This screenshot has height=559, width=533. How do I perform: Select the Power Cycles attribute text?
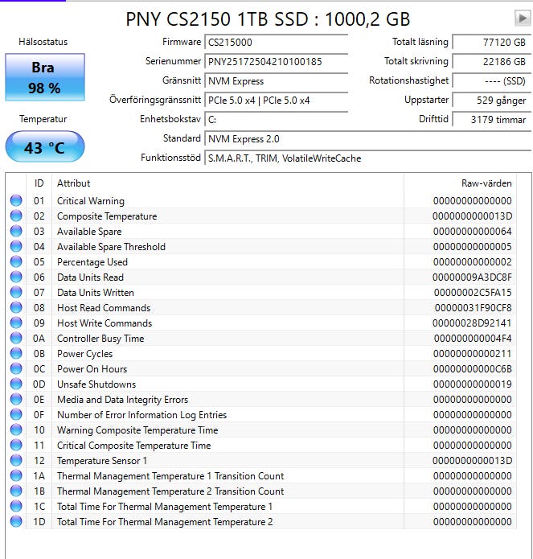pyautogui.click(x=84, y=354)
